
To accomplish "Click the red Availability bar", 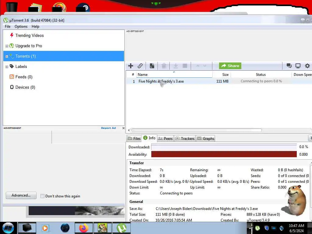I will tap(224, 154).
